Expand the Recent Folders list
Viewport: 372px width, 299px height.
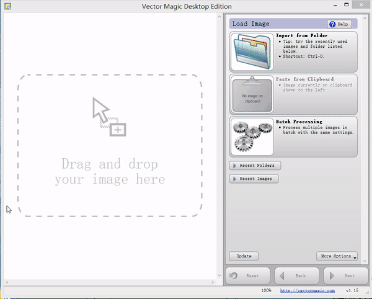click(x=255, y=166)
